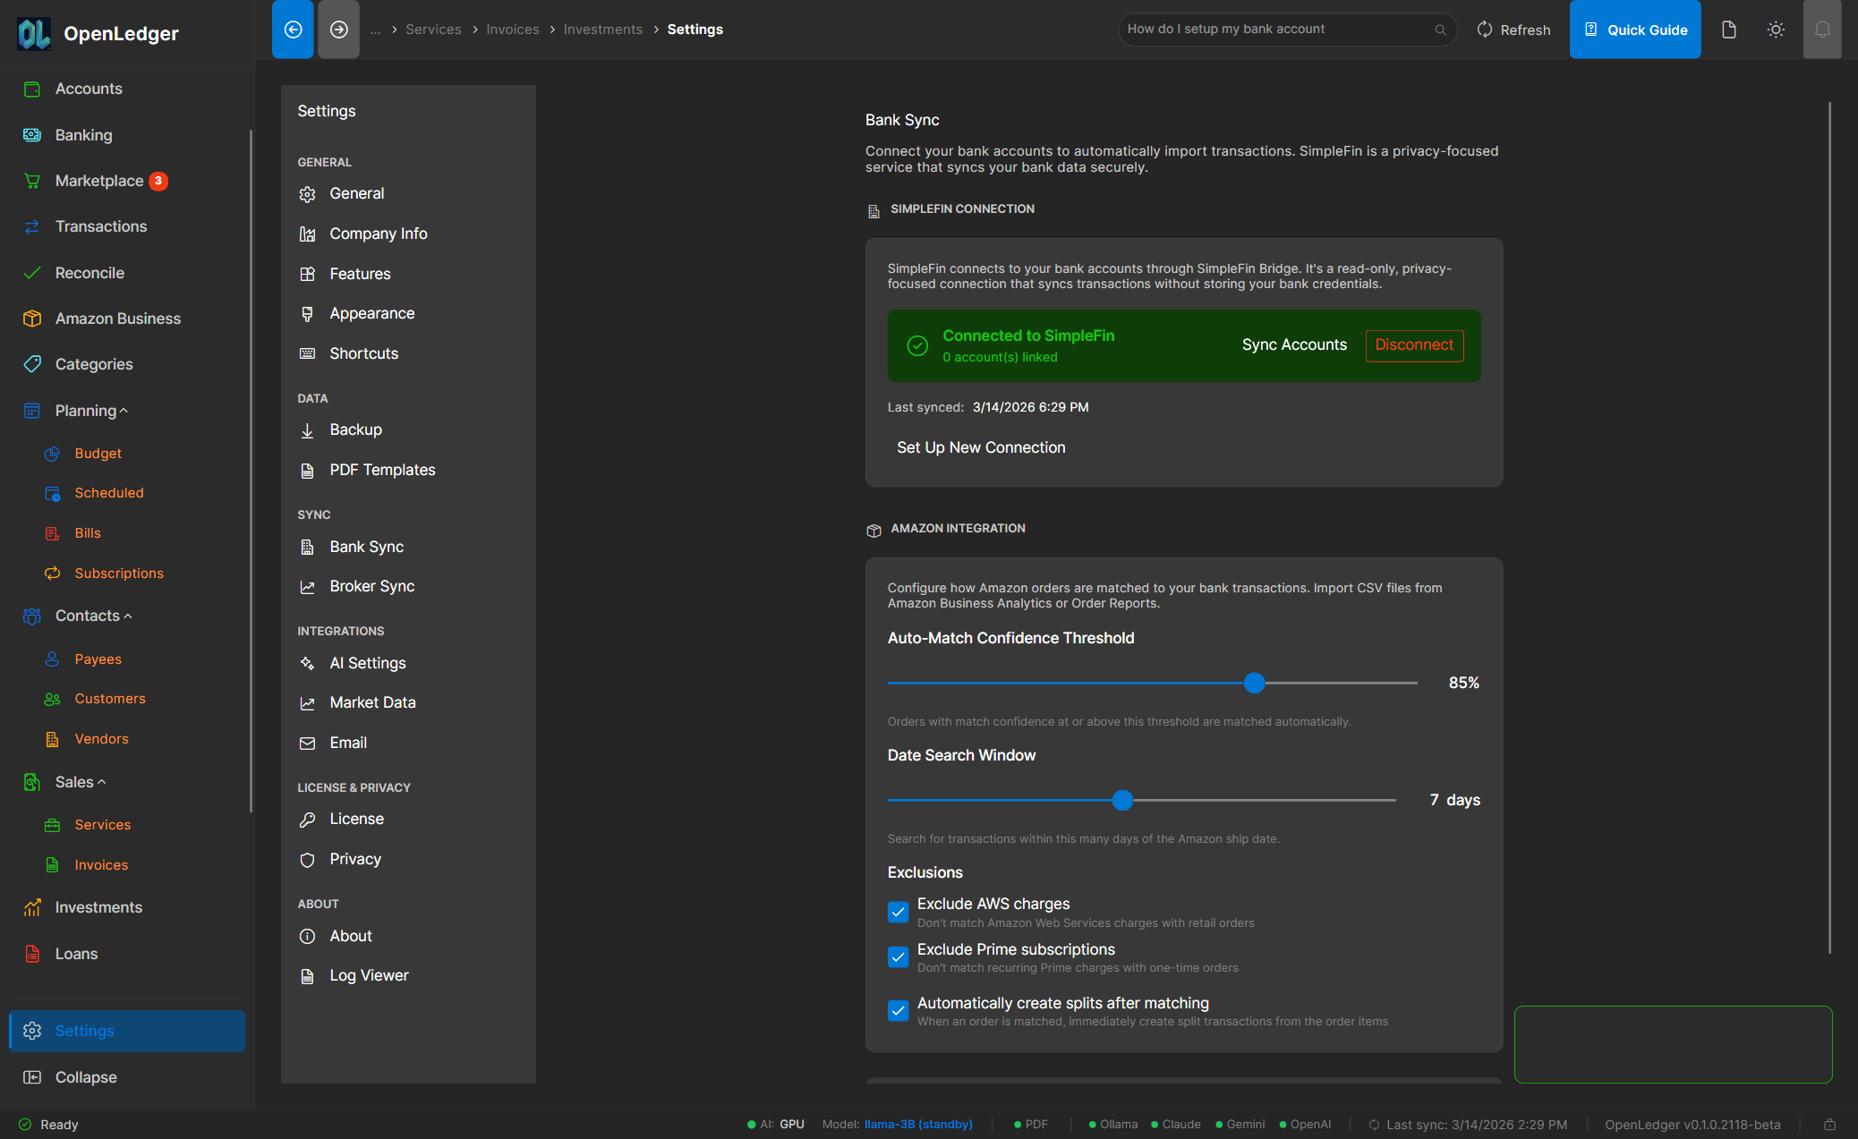1858x1139 pixels.
Task: Open Amazon Business from the sidebar
Action: click(x=117, y=318)
